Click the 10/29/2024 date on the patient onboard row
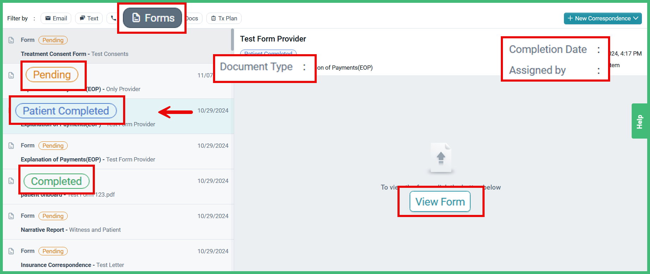The height and width of the screenshot is (274, 650). (213, 181)
